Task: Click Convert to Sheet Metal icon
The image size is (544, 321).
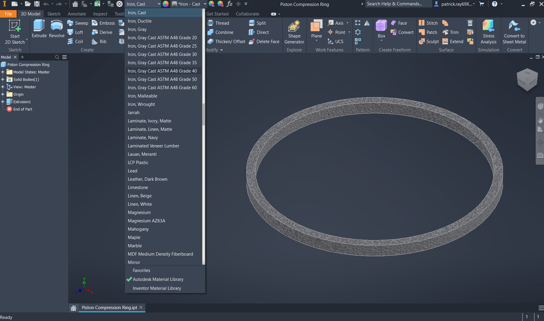Action: click(514, 26)
